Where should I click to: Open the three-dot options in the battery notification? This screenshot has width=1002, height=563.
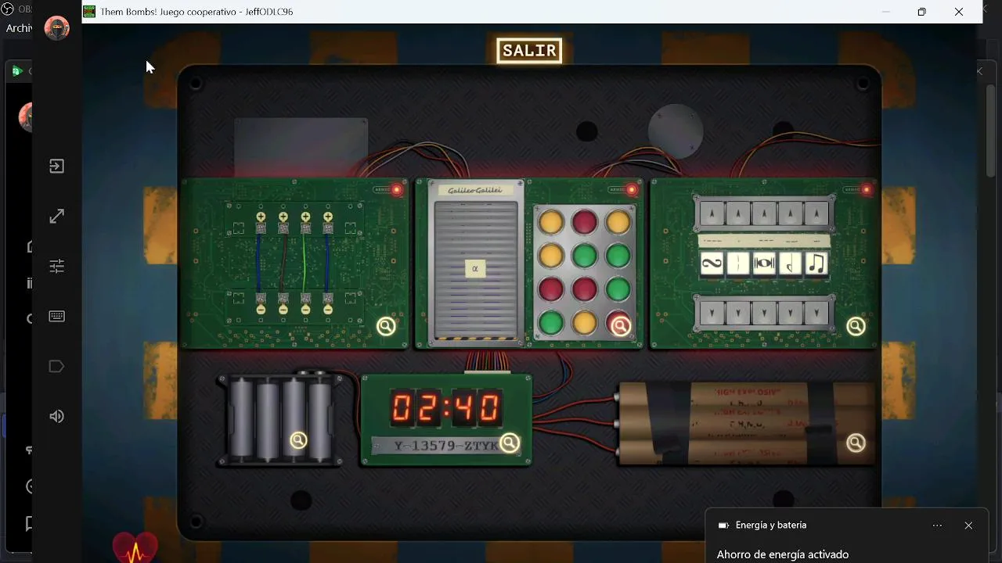[x=937, y=525]
